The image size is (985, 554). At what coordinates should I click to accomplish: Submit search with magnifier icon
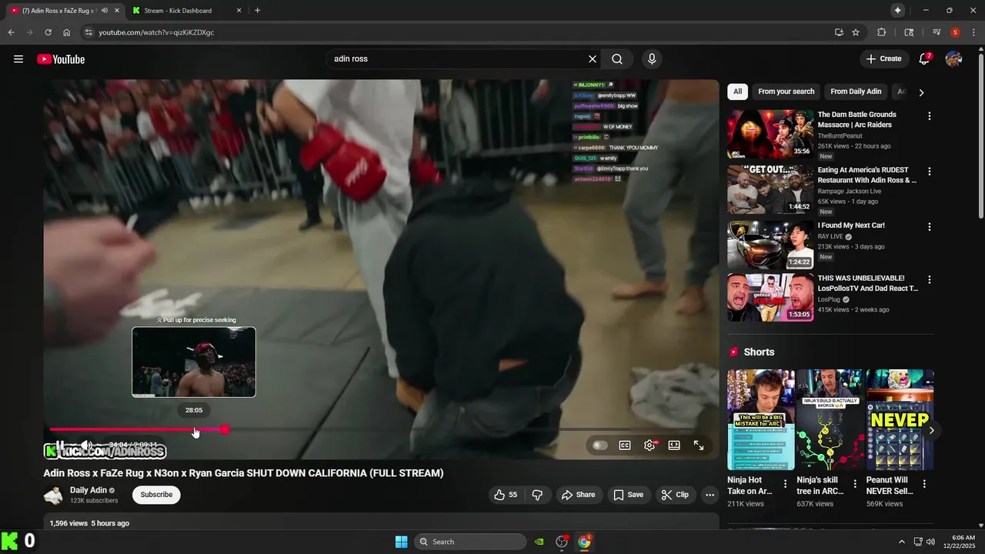(x=617, y=59)
